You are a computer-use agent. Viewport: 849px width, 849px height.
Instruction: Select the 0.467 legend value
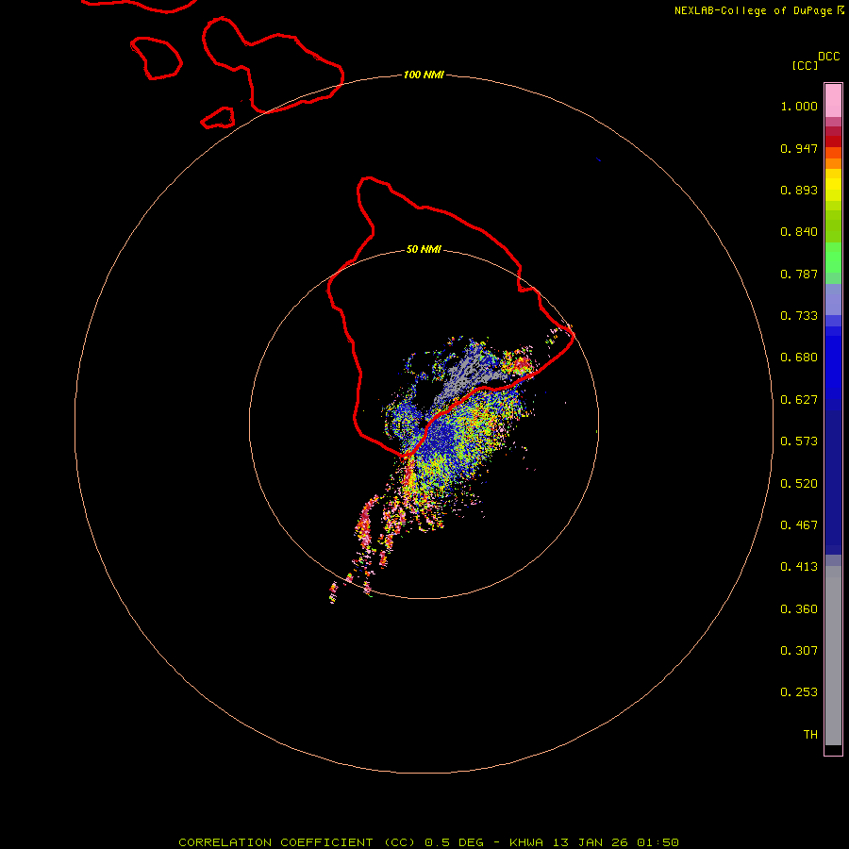799,525
